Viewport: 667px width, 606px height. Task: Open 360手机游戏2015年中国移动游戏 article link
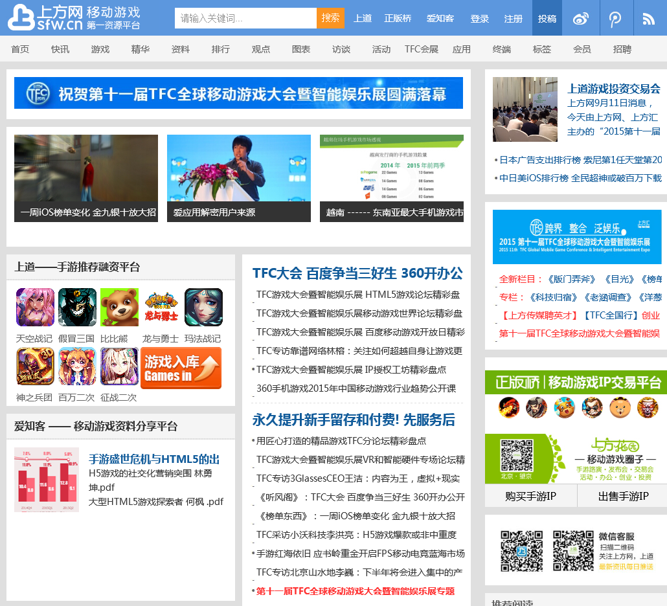356,388
